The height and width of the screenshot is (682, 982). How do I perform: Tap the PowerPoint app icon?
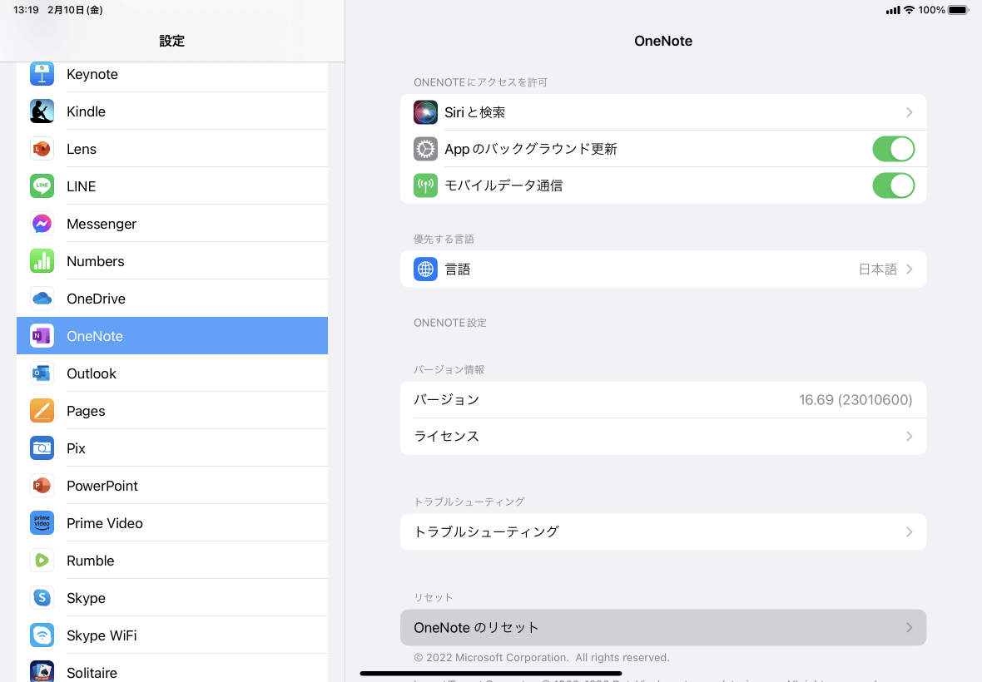[42, 486]
